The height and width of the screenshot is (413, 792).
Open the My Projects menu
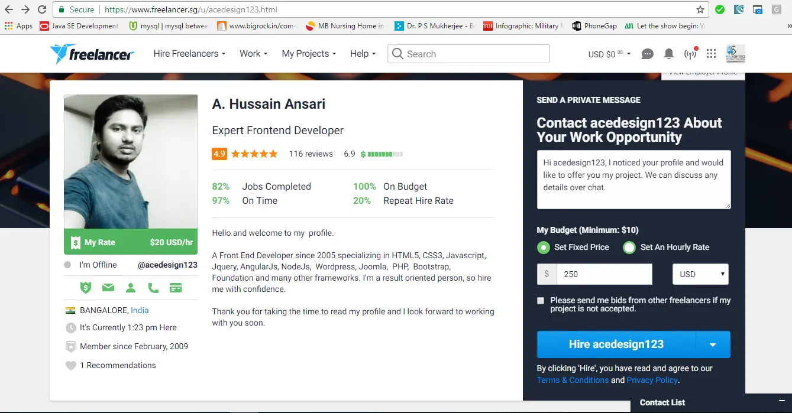point(309,53)
